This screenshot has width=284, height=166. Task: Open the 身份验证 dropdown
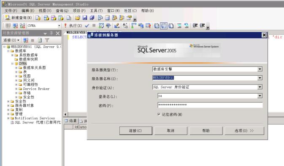[x=260, y=87]
